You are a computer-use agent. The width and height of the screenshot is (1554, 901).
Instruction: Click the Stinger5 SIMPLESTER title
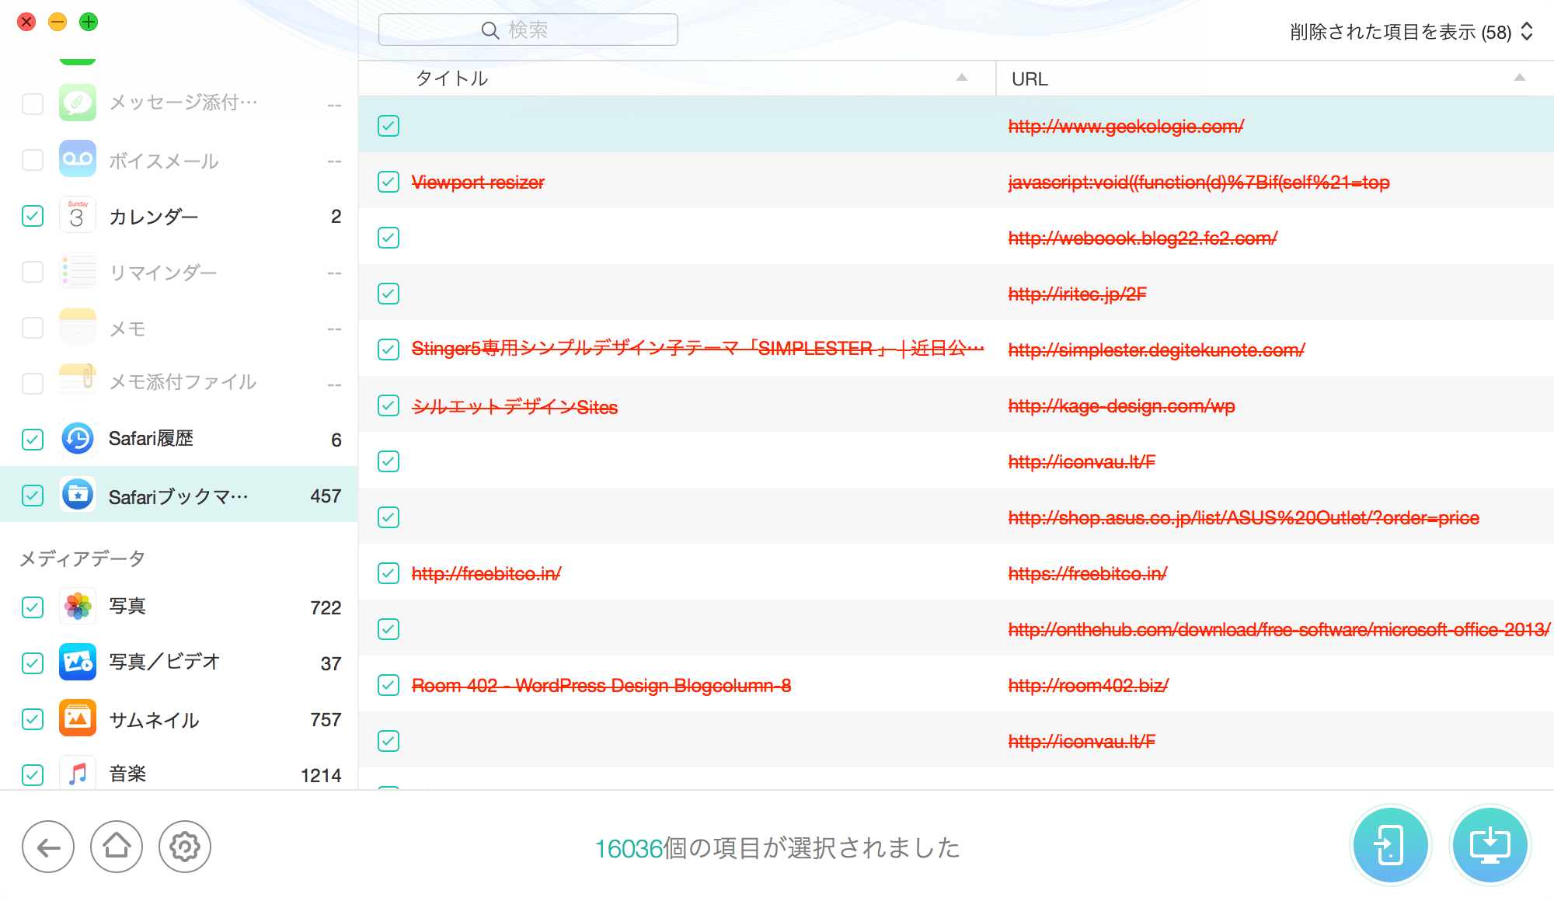coord(698,349)
